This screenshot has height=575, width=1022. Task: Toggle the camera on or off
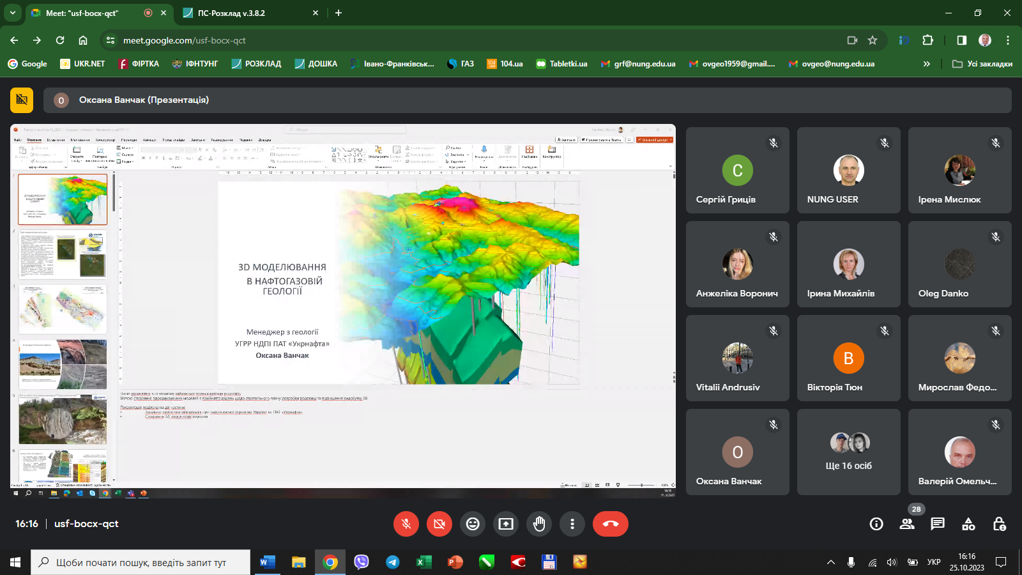pos(439,524)
